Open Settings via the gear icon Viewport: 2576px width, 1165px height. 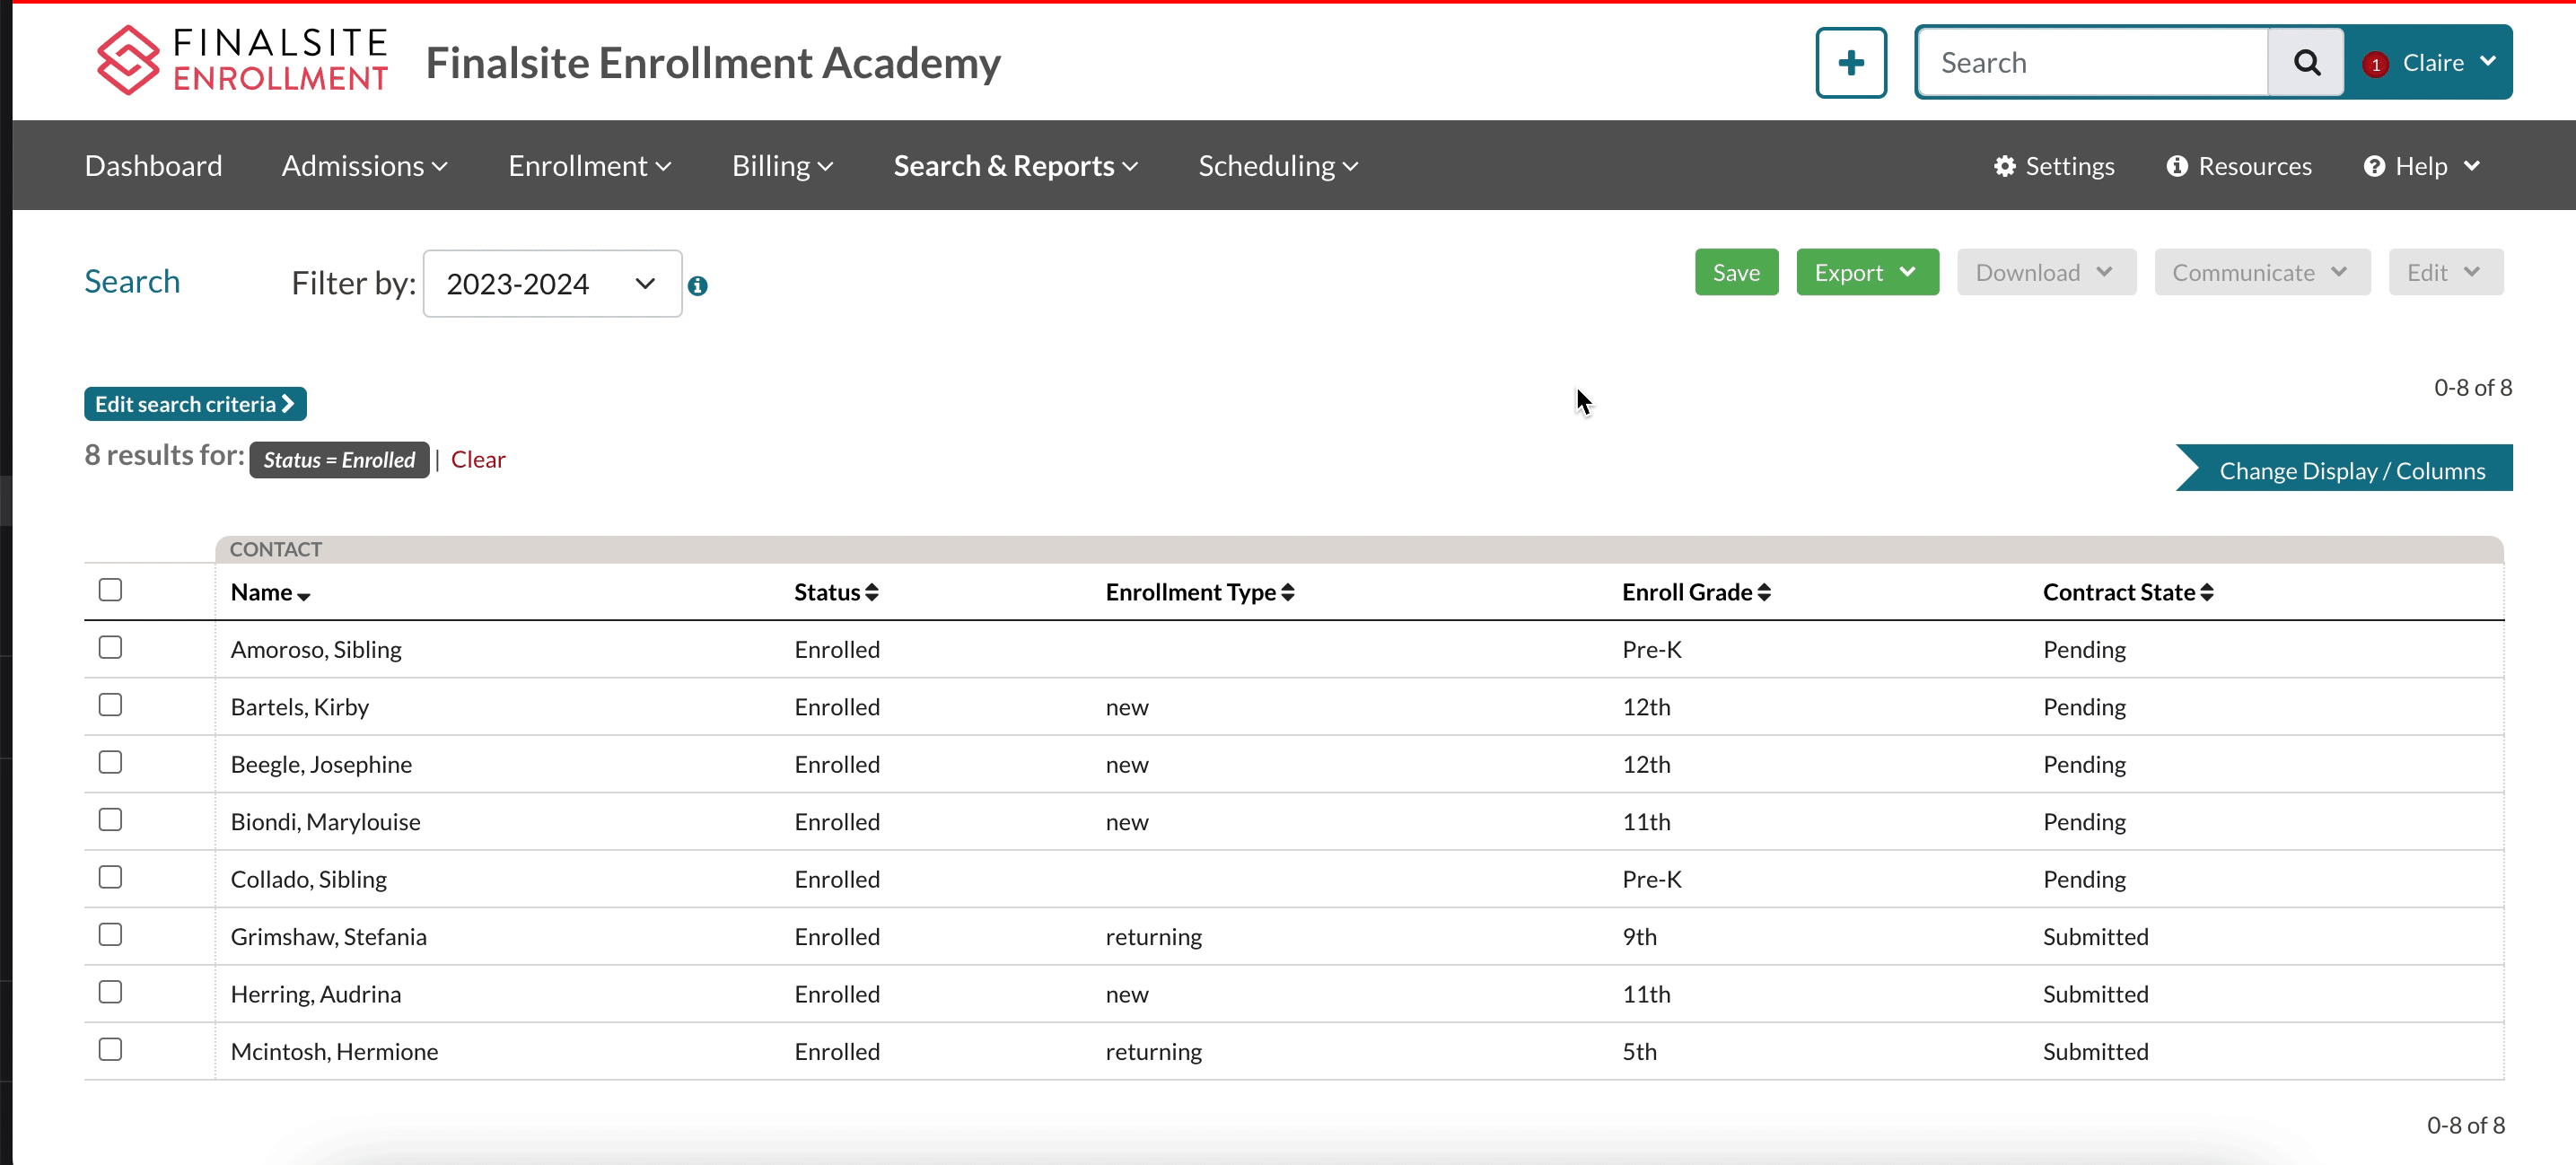(x=2004, y=166)
